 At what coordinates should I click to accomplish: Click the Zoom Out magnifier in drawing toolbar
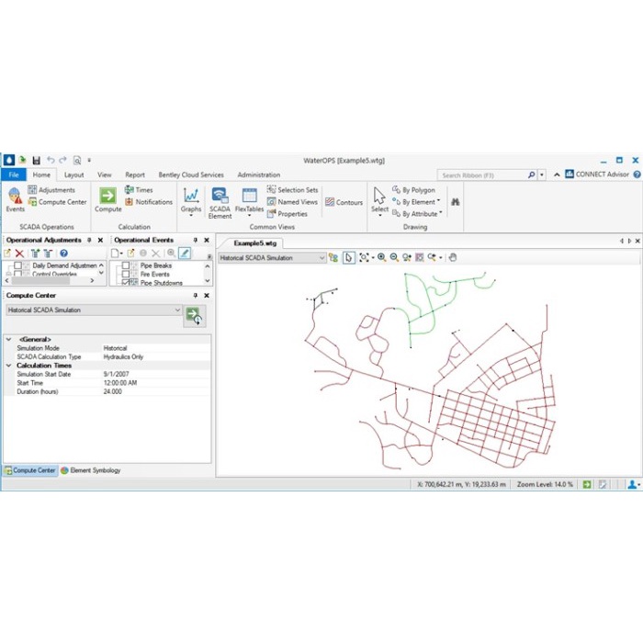(394, 257)
